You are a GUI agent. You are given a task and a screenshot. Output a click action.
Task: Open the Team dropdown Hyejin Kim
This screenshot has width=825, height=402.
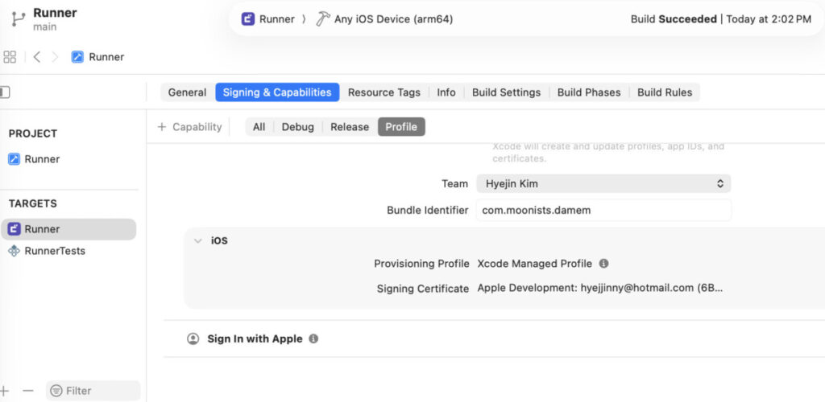pos(603,183)
